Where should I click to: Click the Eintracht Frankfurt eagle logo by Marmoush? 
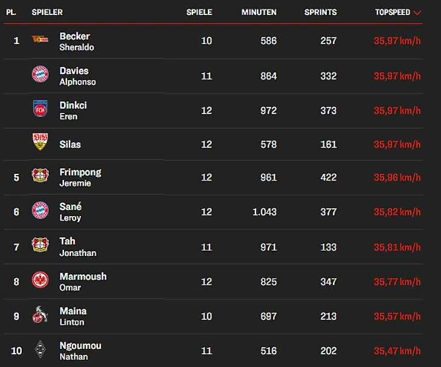coord(40,280)
